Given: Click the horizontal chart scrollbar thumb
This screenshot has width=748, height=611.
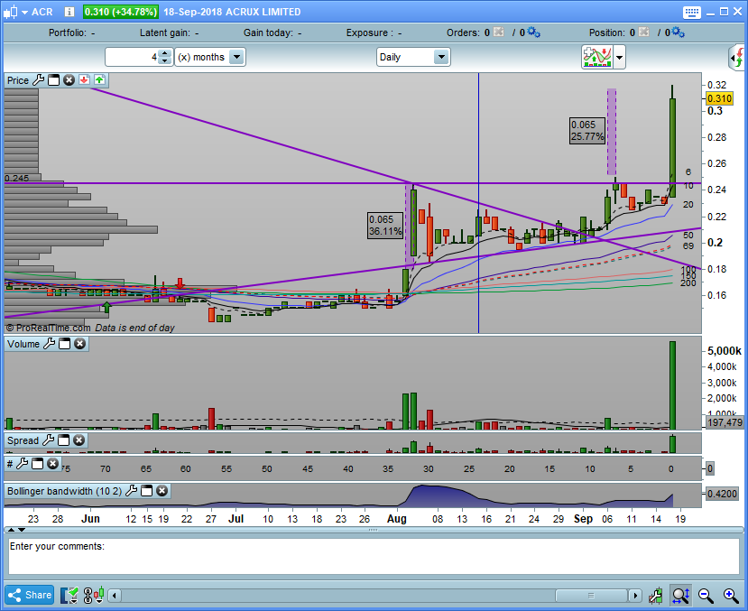Looking at the screenshot, I should point(592,596).
